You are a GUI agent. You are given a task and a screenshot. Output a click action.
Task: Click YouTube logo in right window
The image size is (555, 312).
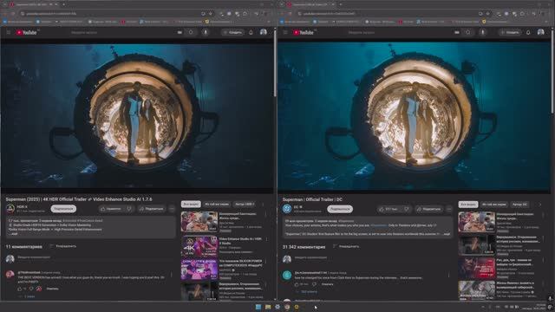pos(304,33)
